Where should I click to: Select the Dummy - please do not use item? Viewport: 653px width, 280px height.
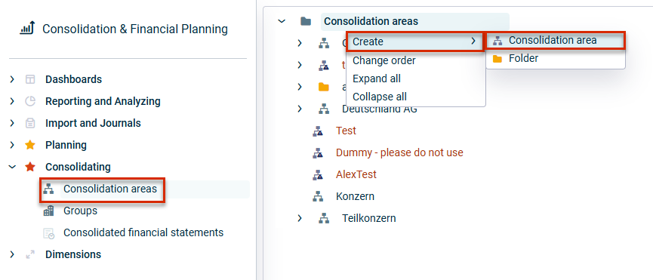399,152
